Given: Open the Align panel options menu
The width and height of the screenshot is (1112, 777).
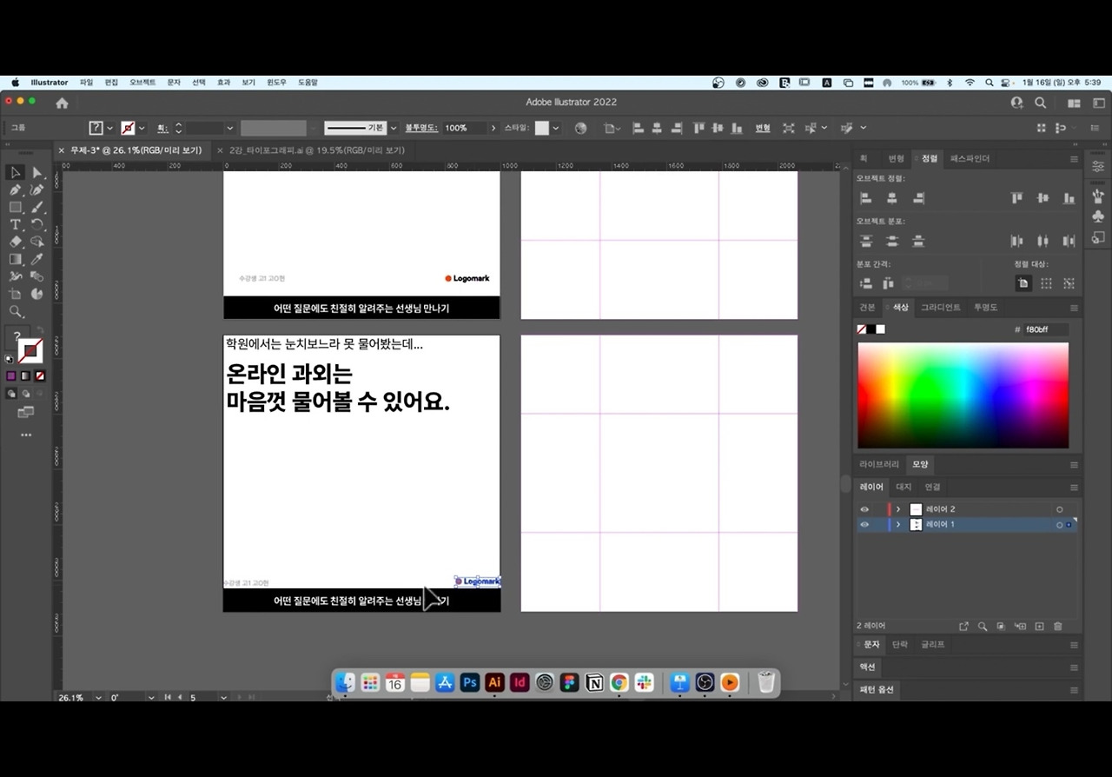Looking at the screenshot, I should pyautogui.click(x=1074, y=159).
